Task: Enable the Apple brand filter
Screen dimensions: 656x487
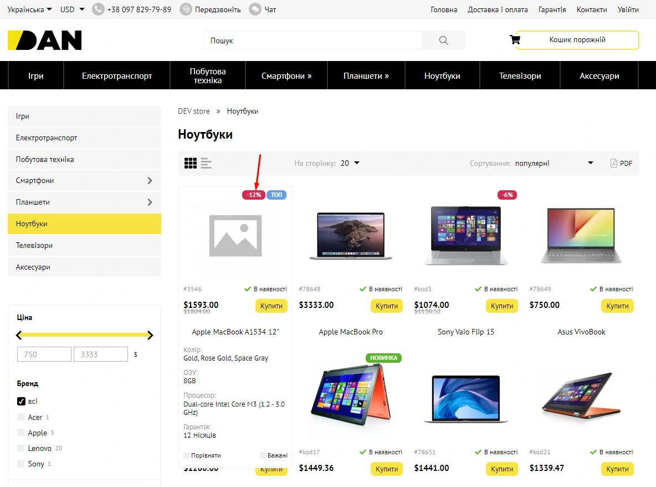Action: [22, 433]
